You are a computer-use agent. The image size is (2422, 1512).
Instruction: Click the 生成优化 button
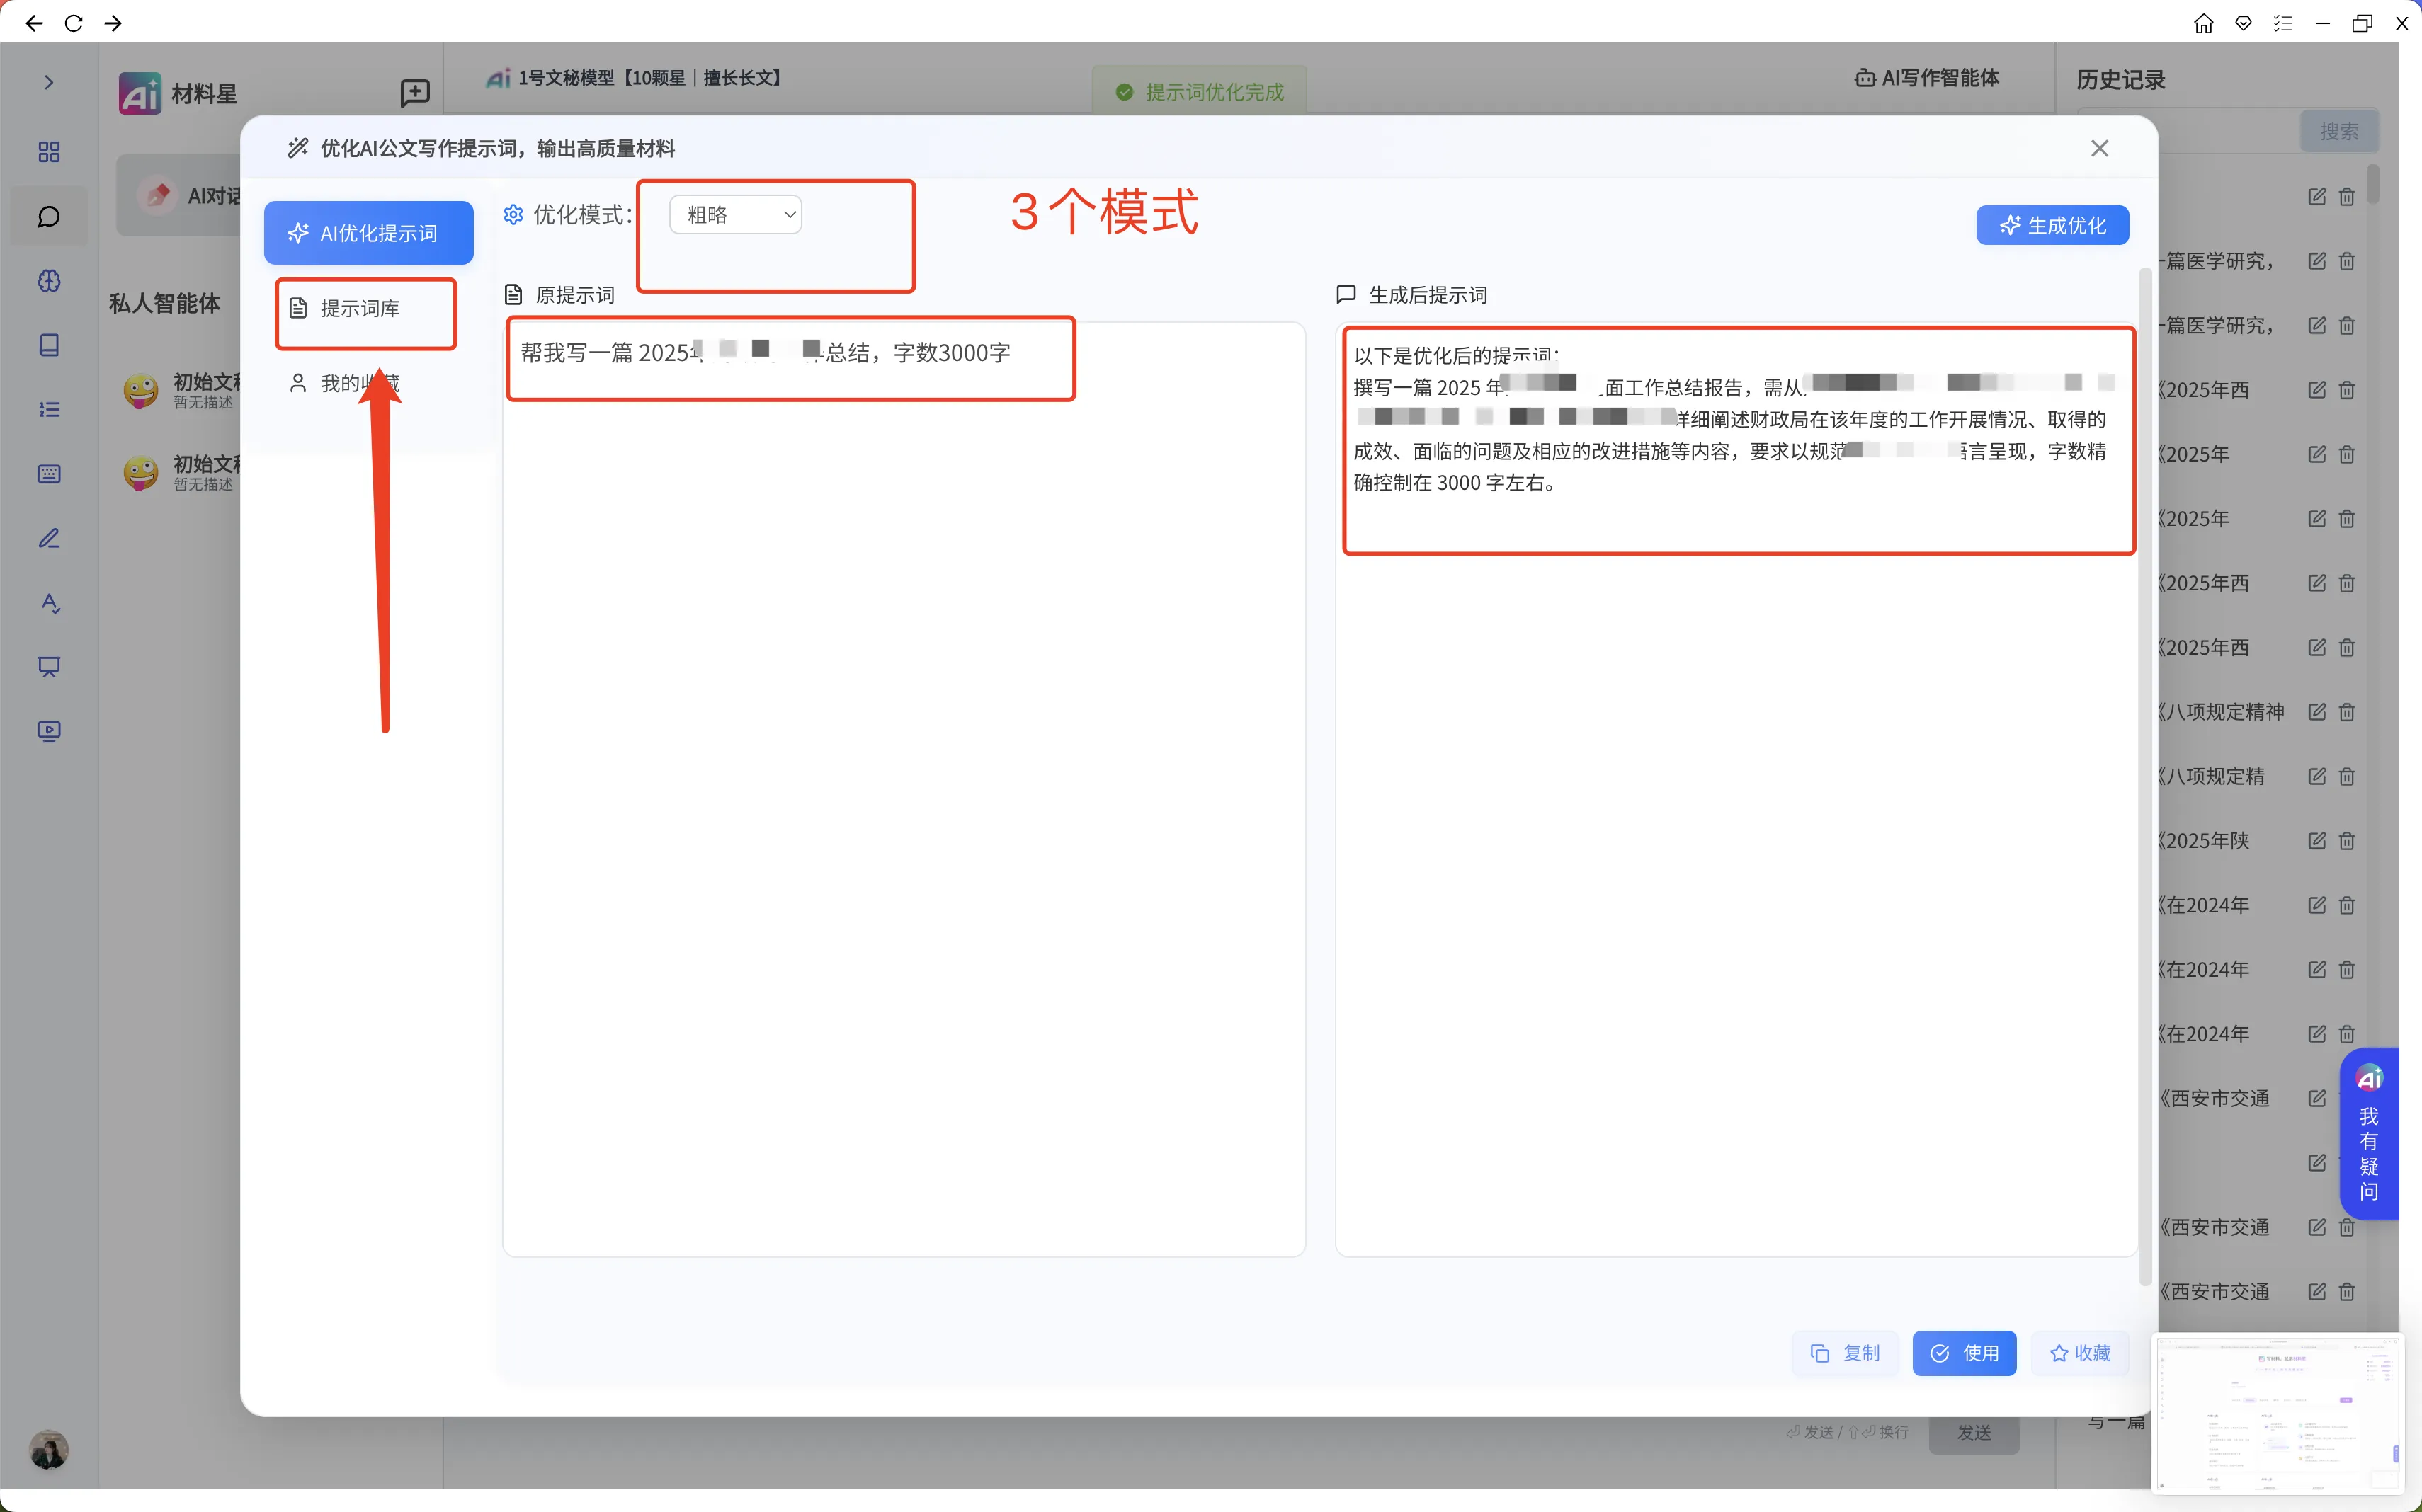click(x=2052, y=225)
